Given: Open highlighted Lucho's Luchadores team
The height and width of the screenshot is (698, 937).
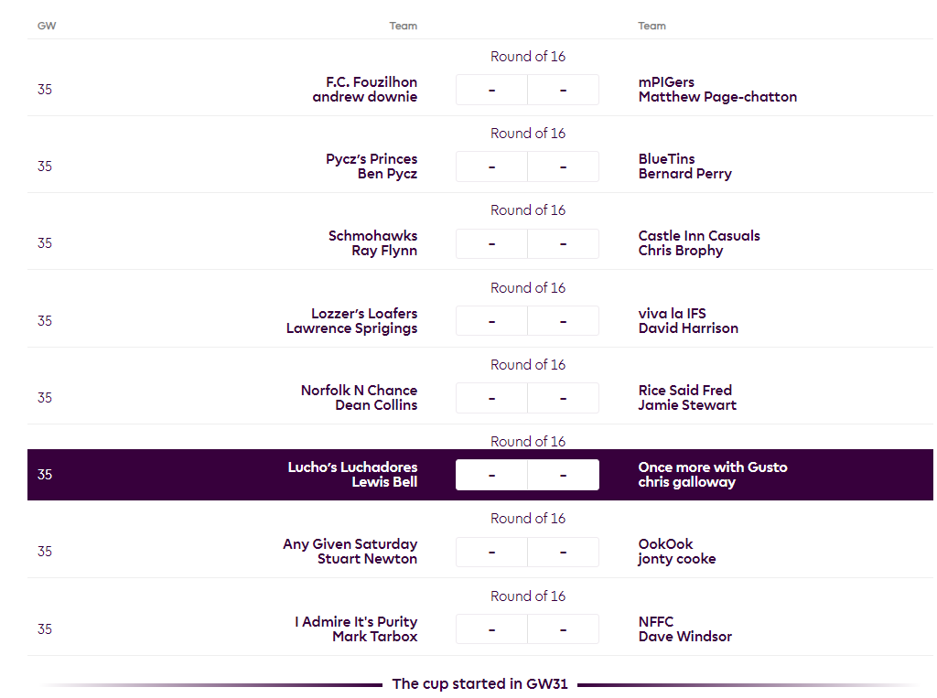Looking at the screenshot, I should pyautogui.click(x=352, y=467).
